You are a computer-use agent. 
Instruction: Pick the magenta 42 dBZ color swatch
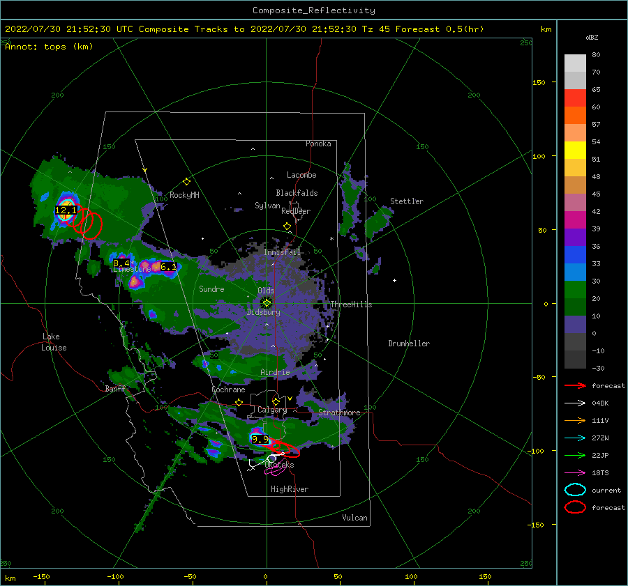[x=575, y=219]
